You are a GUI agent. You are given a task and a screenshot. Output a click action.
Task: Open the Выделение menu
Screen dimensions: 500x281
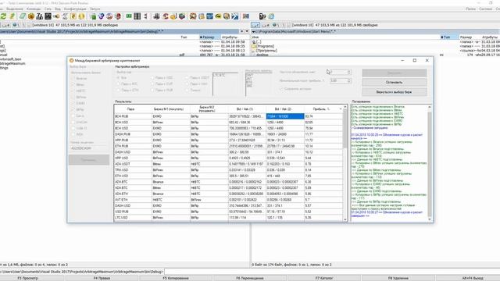tap(15, 9)
